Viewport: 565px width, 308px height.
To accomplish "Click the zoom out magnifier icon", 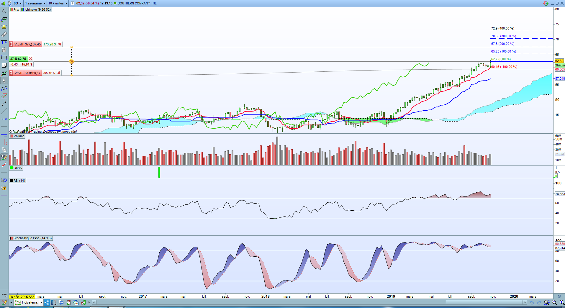I will tap(554, 302).
